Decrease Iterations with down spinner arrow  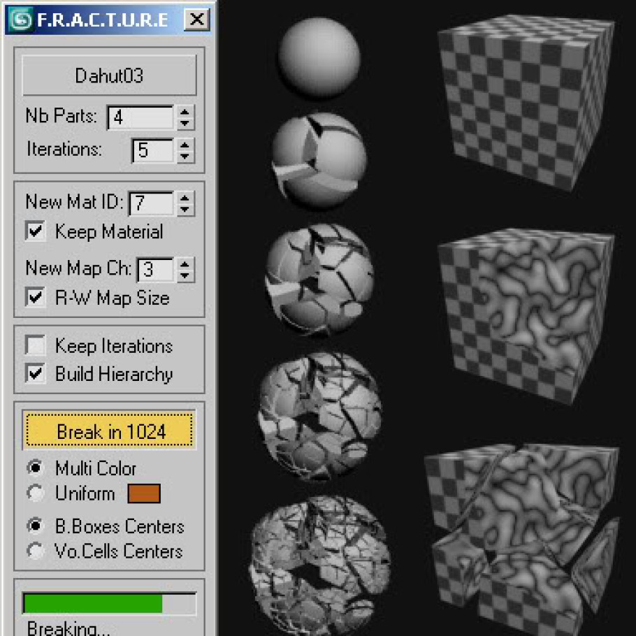(x=185, y=157)
